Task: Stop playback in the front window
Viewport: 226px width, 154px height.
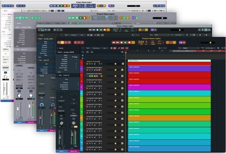Action: (122, 43)
